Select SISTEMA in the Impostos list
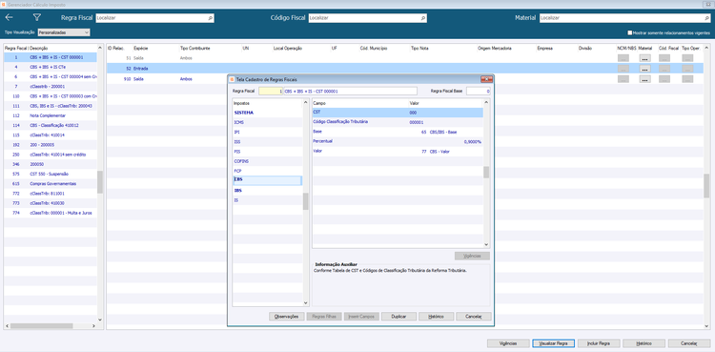This screenshot has width=715, height=352. [x=267, y=113]
